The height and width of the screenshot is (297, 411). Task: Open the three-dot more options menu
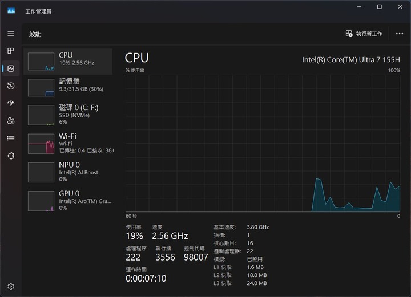(400, 34)
